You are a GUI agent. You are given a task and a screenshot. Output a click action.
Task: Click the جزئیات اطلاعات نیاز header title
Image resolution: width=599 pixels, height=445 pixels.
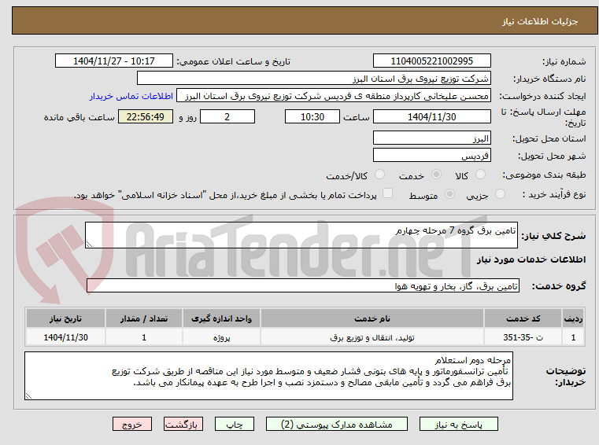(x=540, y=21)
